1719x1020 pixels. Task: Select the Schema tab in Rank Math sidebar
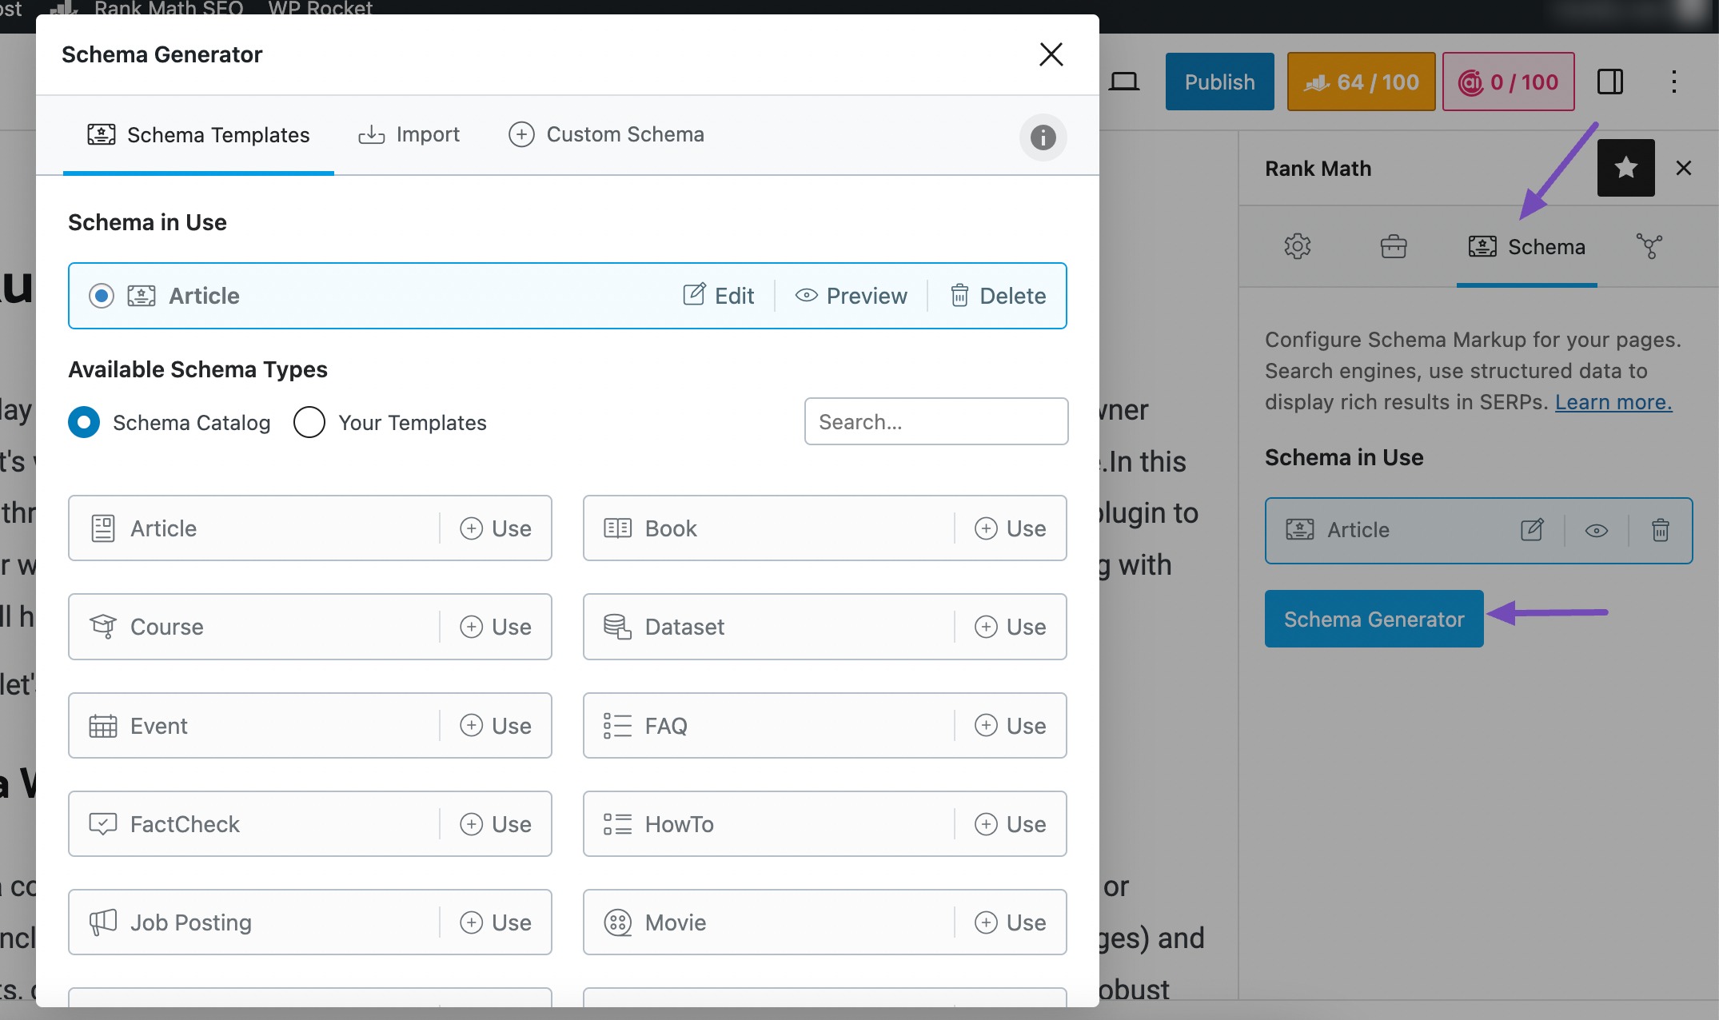1526,247
